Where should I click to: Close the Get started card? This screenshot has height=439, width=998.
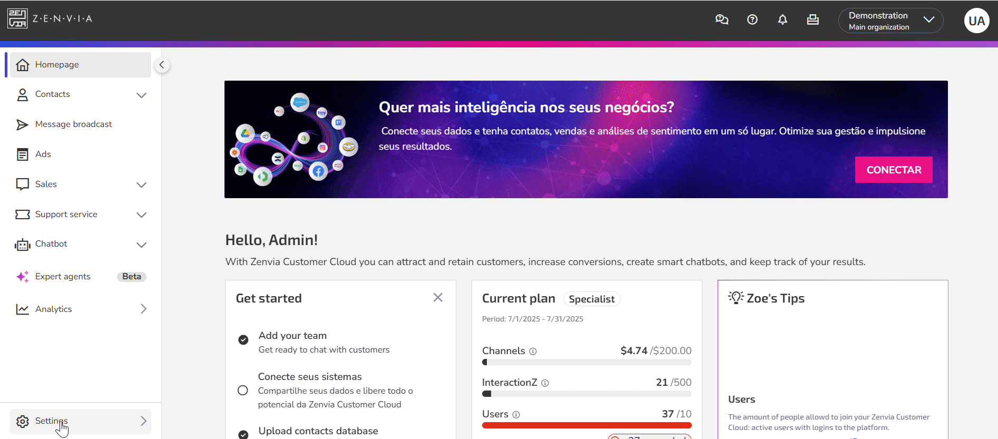click(x=438, y=298)
